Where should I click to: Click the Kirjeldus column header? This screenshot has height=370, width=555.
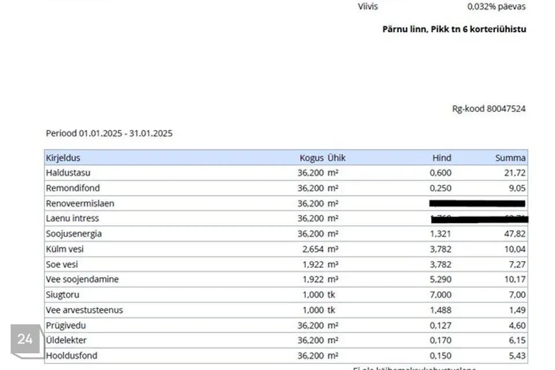click(63, 158)
